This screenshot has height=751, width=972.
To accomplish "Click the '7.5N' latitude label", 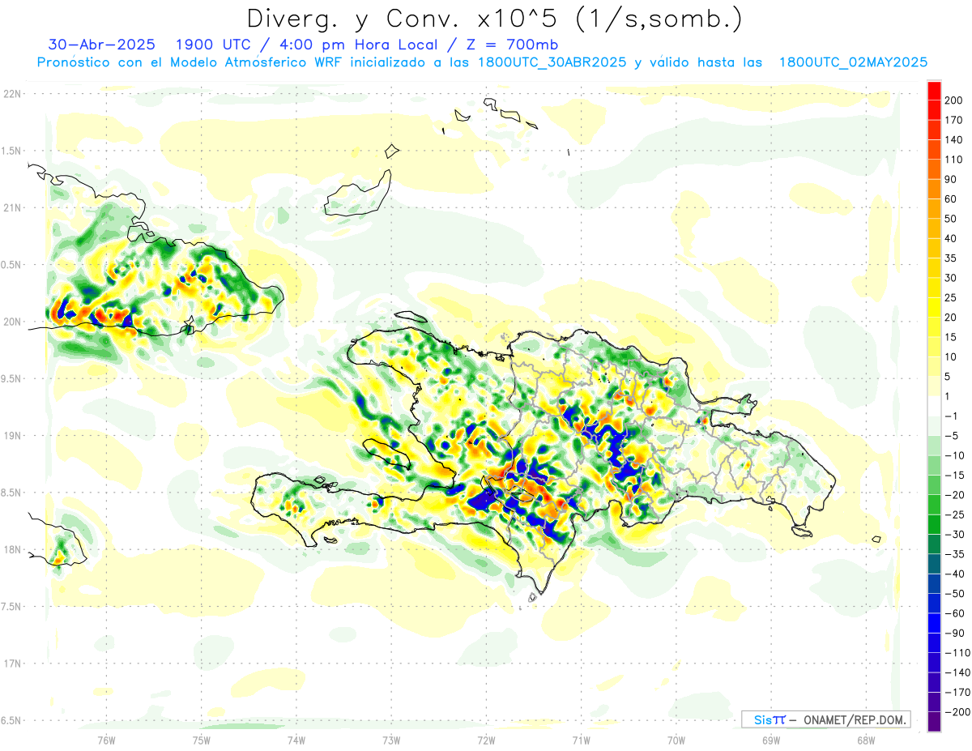I will 11,607.
